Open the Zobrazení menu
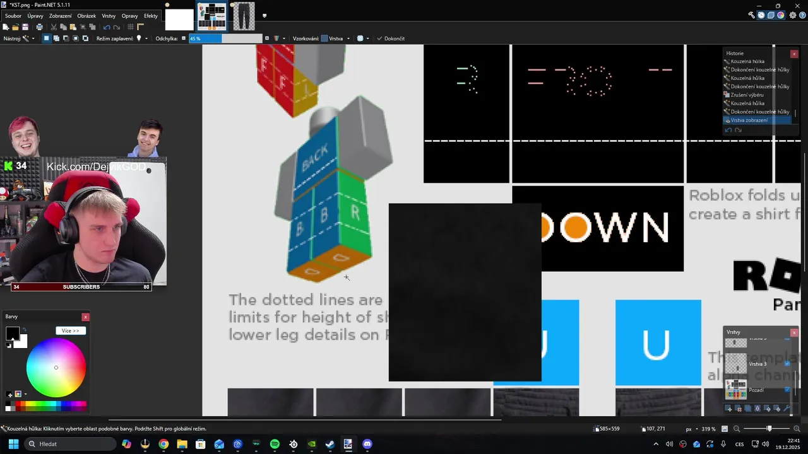This screenshot has height=454, width=808. (x=61, y=16)
